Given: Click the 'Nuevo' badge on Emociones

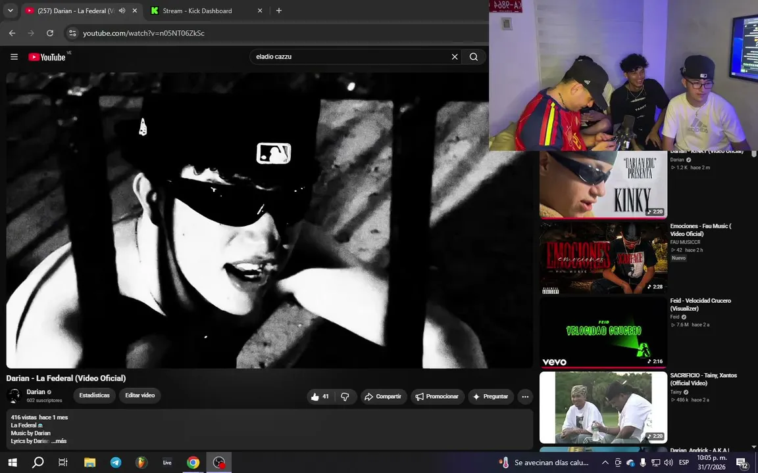Looking at the screenshot, I should tap(679, 258).
